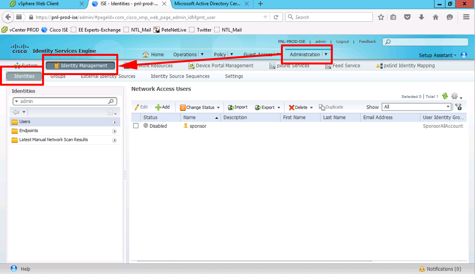Click the Feedback link
Viewport: 475px width, 274px height.
[367, 42]
